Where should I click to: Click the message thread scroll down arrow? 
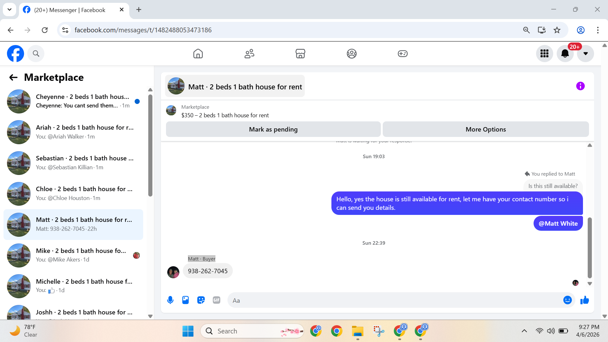[590, 284]
